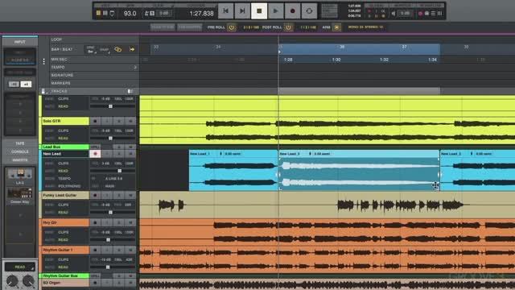Click the icon at the left of the TRACKS header
The width and height of the screenshot is (515, 290).
(x=43, y=91)
